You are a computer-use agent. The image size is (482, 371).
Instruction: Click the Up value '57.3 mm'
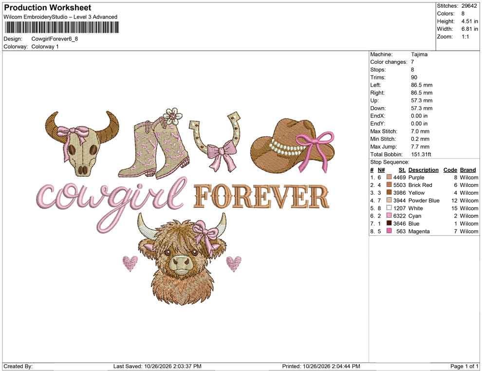[x=422, y=100]
